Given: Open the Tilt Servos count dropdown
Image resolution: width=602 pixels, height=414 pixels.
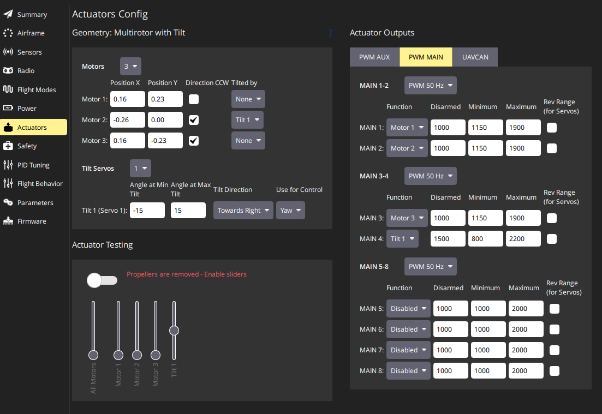Looking at the screenshot, I should [140, 169].
